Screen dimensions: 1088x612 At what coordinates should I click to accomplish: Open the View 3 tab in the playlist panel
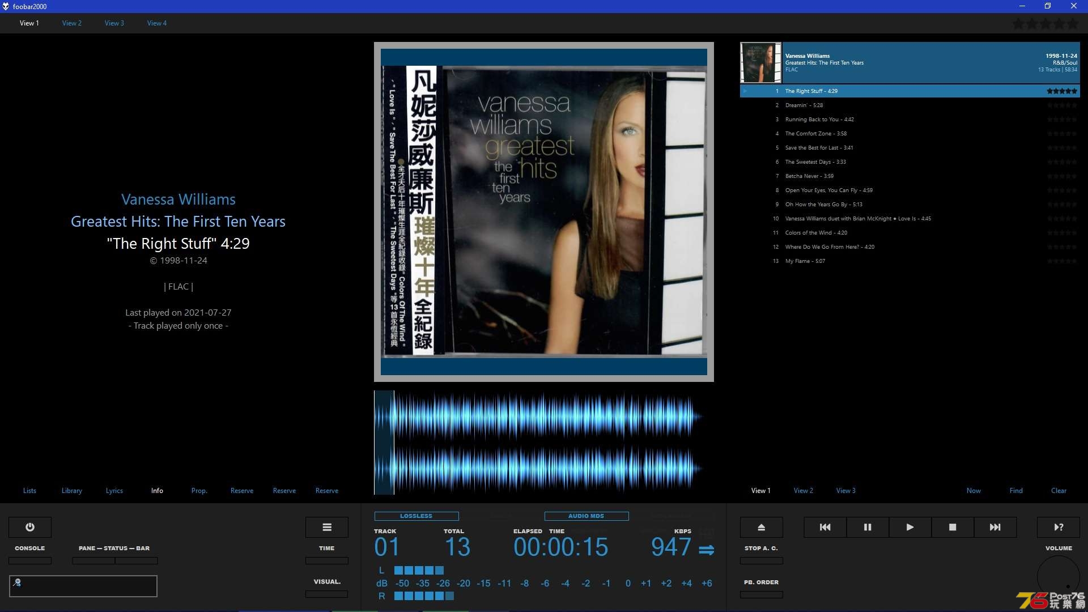(846, 491)
